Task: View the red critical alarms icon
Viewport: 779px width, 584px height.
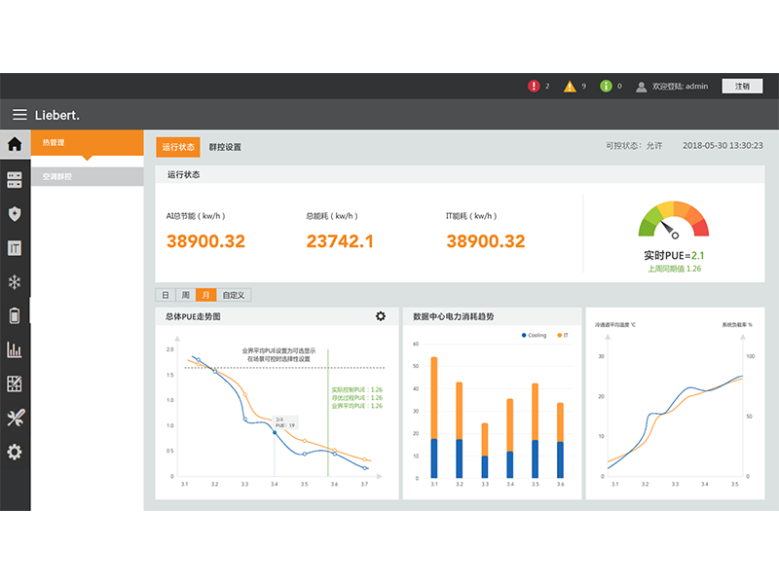Action: pos(534,86)
